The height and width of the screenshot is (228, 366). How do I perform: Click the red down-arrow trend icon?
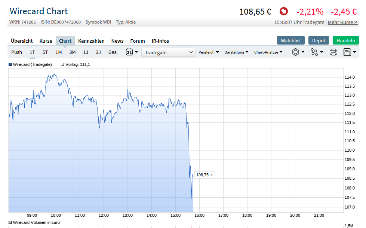click(x=284, y=11)
